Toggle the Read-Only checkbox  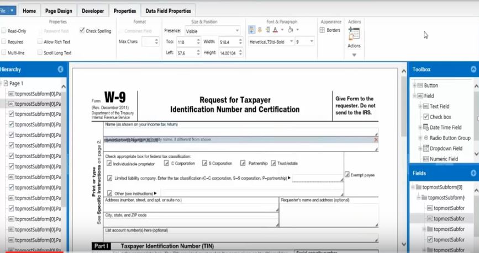(x=4, y=31)
